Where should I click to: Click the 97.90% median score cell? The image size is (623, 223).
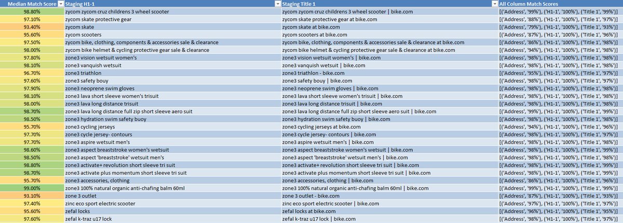pos(32,89)
